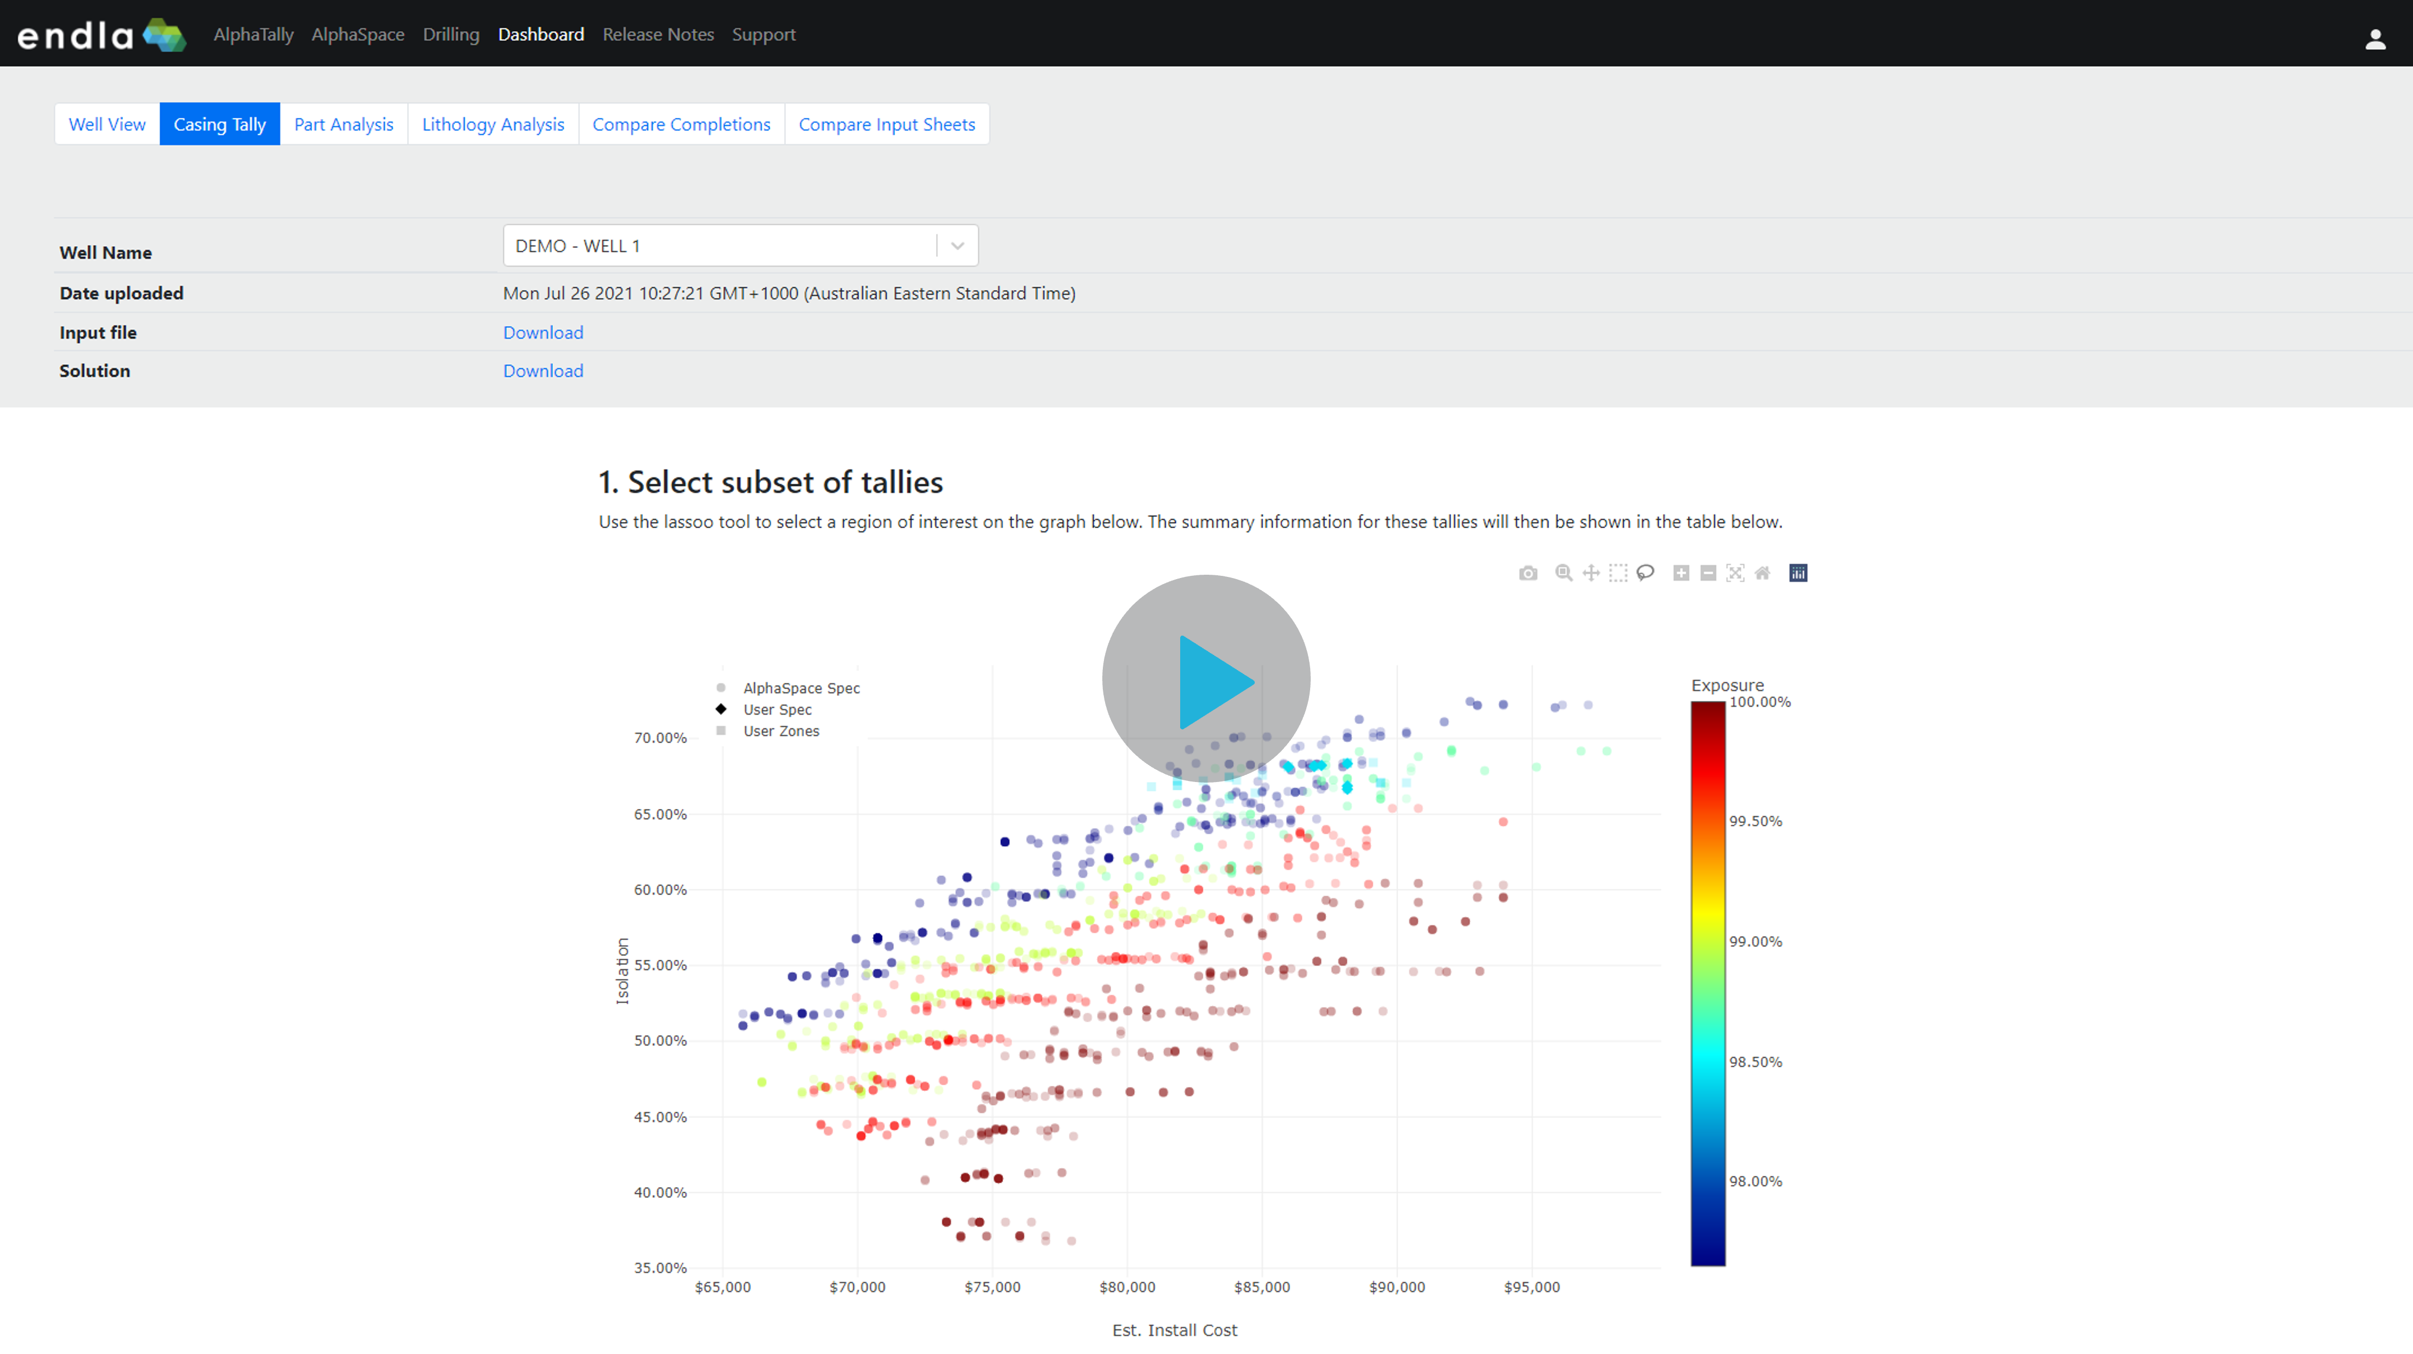Toggle the User Zones legend series
The width and height of the screenshot is (2413, 1354).
[x=768, y=731]
